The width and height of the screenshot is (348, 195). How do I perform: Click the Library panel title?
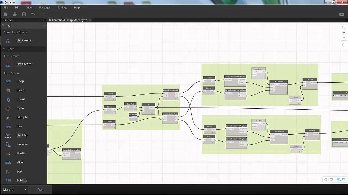click(8, 20)
